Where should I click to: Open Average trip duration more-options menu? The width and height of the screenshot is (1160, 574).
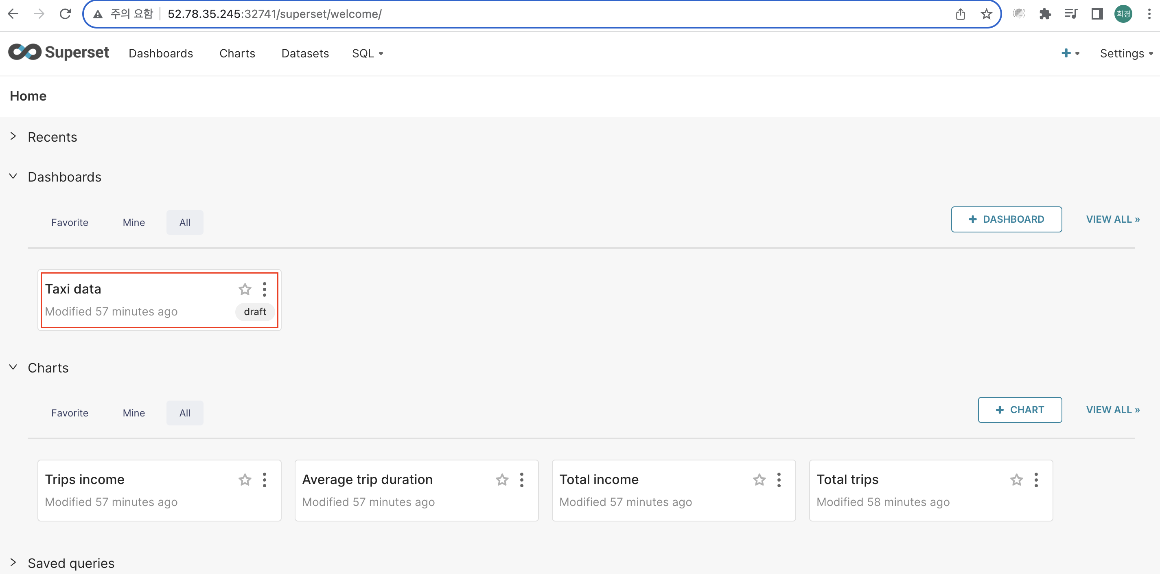click(x=521, y=480)
